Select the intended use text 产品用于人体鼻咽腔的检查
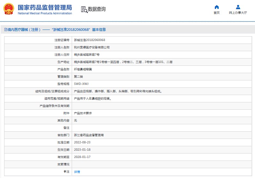 (93, 99)
